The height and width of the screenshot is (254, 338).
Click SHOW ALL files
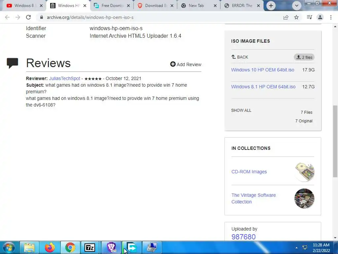241,110
